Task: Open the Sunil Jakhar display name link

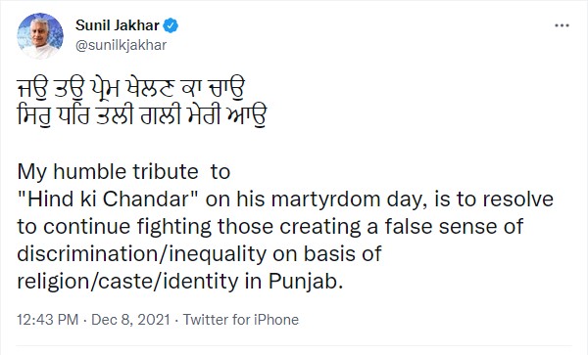Action: coord(118,25)
